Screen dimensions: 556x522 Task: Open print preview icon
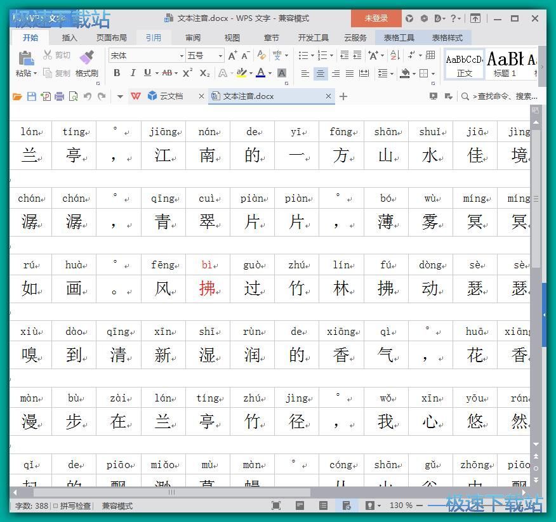74,96
